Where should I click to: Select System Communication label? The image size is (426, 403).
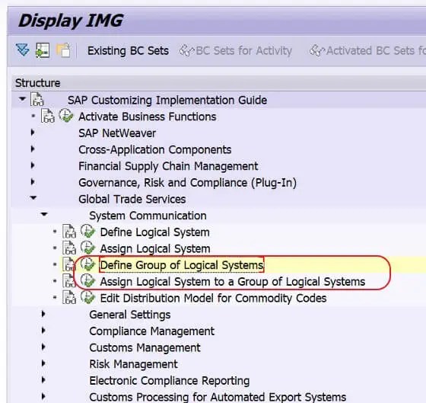coord(148,216)
